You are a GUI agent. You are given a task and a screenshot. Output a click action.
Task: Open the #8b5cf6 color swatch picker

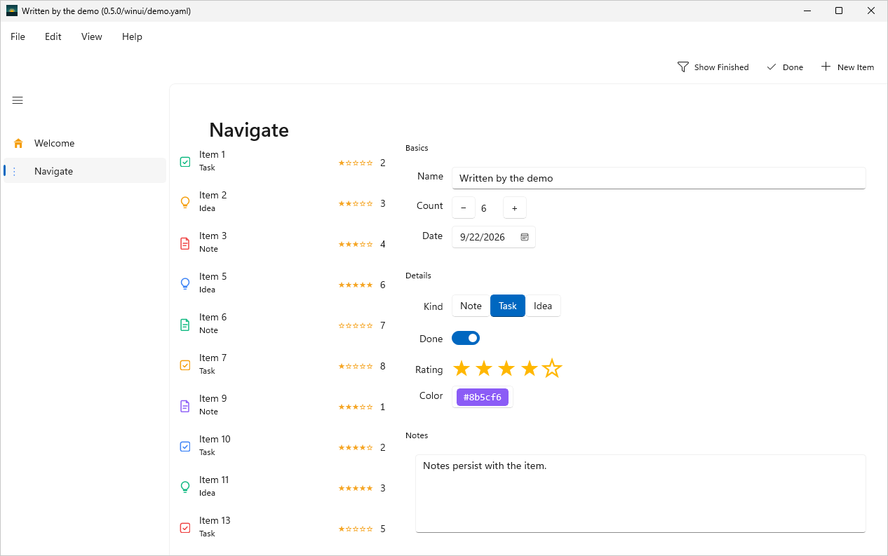pyautogui.click(x=483, y=397)
